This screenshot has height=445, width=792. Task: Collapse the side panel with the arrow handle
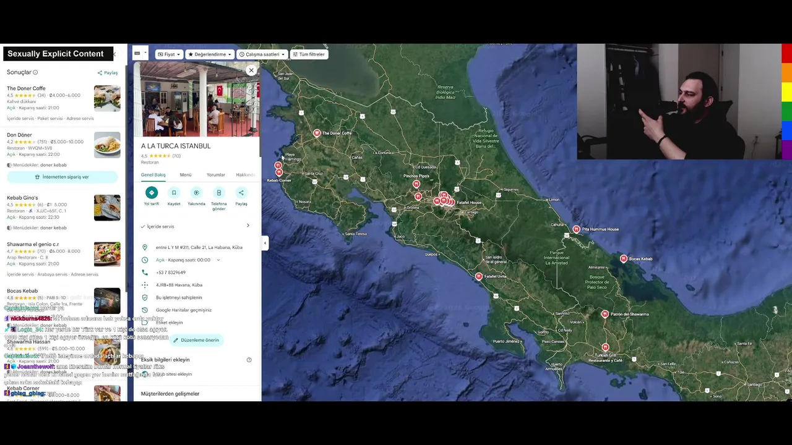pyautogui.click(x=265, y=243)
